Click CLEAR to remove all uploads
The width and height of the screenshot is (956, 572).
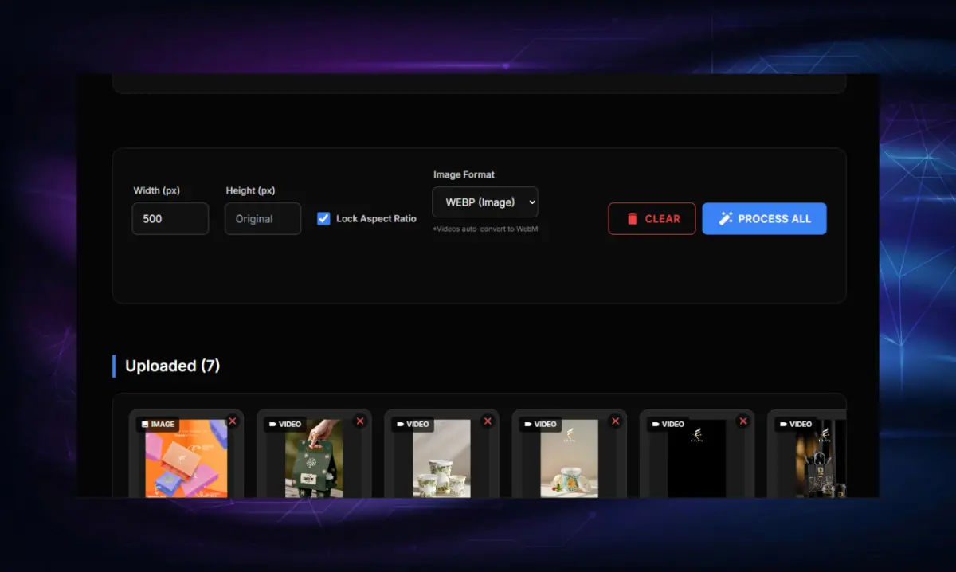tap(652, 218)
